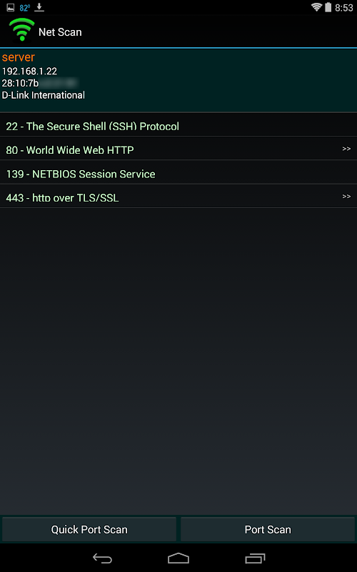This screenshot has width=357, height=572.
Task: Tap the download arrow status bar icon
Action: tap(39, 7)
